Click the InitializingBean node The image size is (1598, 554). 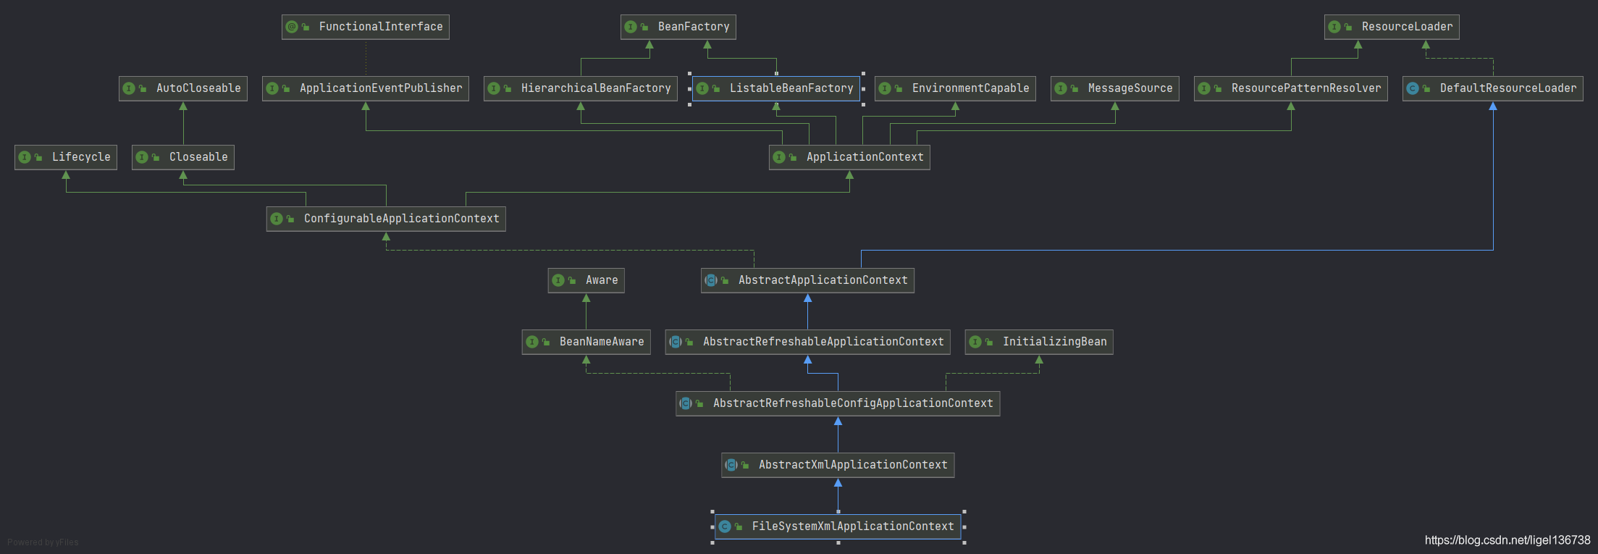[x=1039, y=342]
